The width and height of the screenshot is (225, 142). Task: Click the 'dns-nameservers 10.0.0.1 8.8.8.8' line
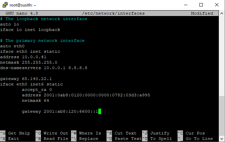(x=44, y=68)
